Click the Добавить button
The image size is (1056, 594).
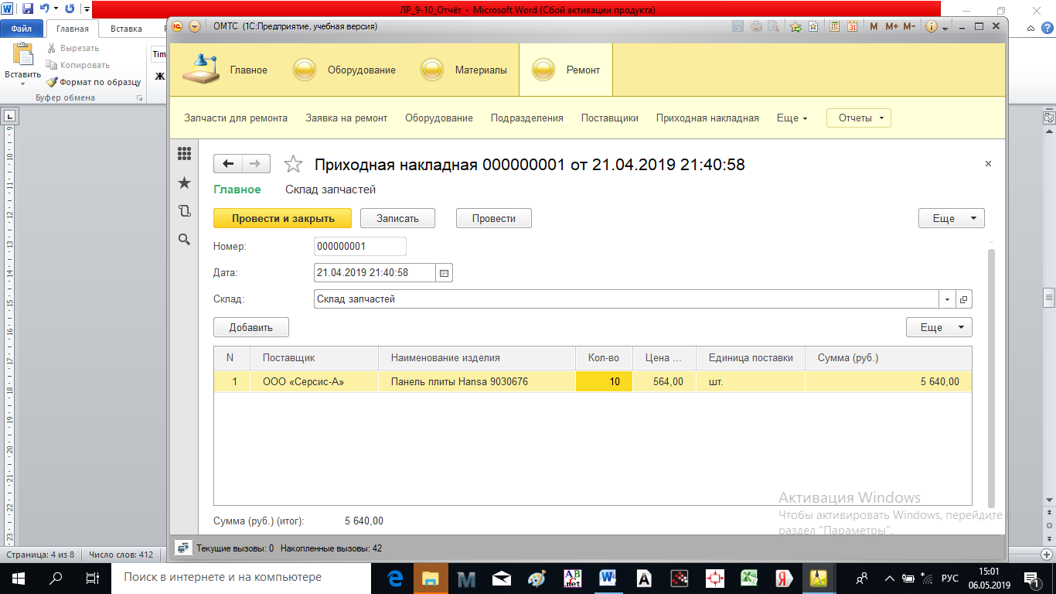251,328
